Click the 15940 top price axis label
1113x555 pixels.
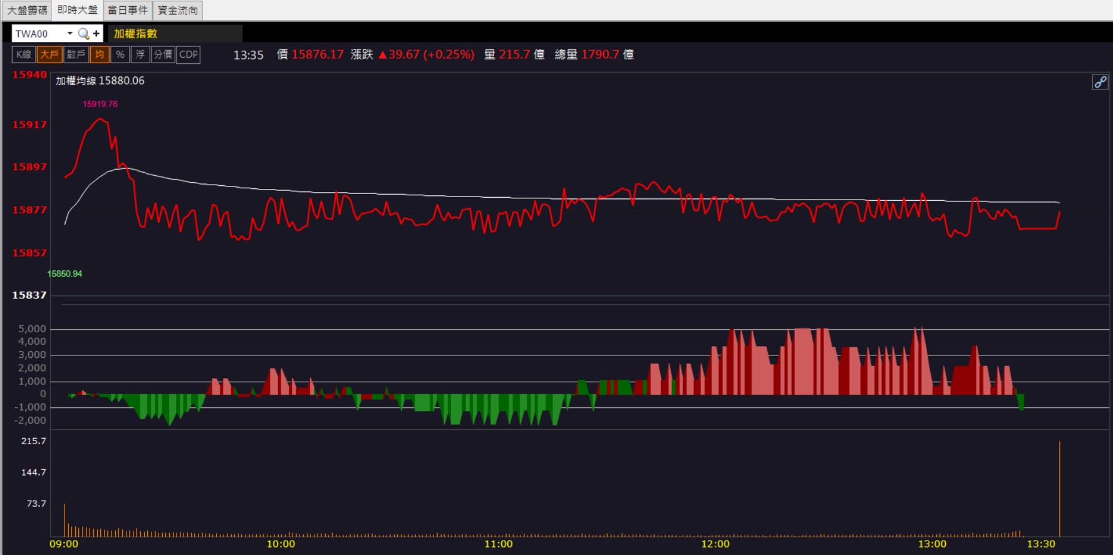tap(29, 74)
